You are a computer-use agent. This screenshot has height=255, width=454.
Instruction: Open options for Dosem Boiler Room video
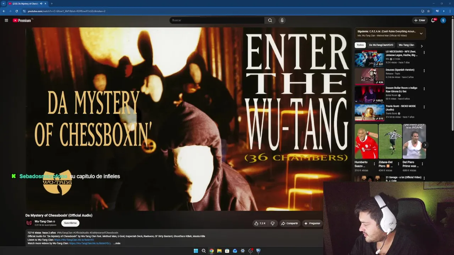tap(424, 89)
